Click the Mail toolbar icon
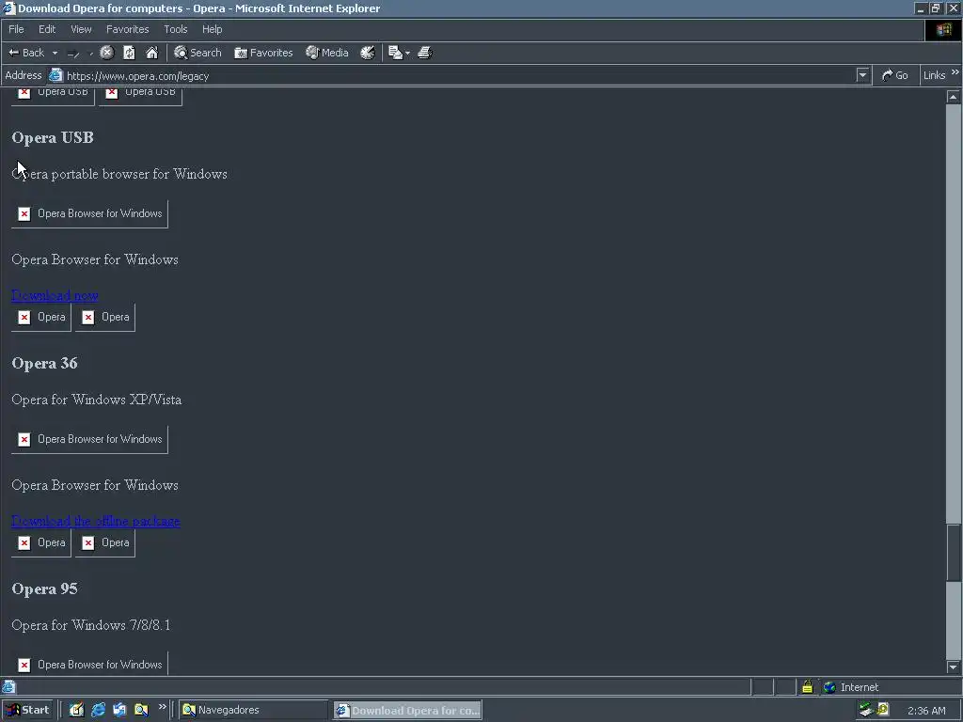 click(396, 53)
